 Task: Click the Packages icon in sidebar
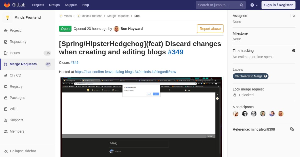pos(6,98)
